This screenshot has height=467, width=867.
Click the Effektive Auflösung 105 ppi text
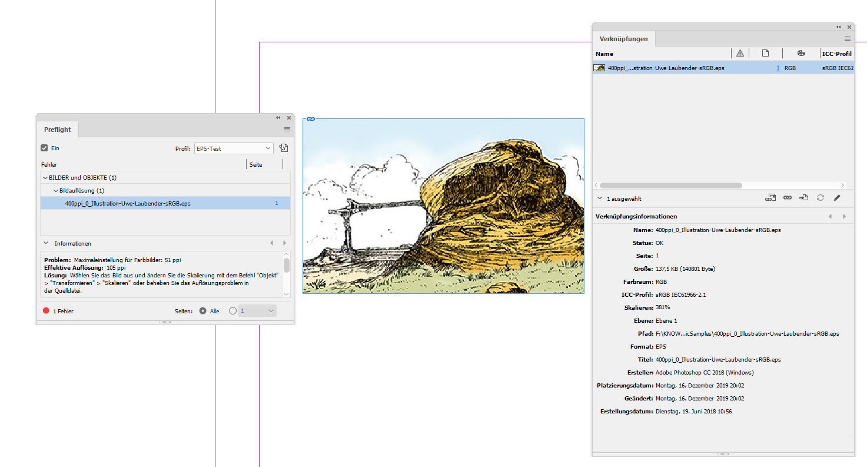click(x=85, y=267)
